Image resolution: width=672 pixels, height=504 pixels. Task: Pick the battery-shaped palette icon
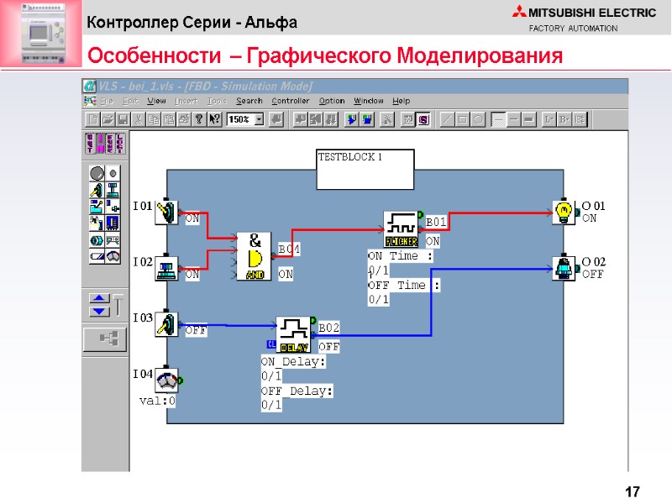(97, 256)
